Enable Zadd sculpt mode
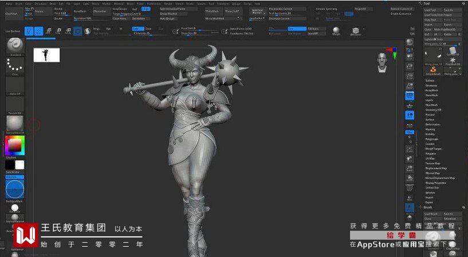The width and height of the screenshot is (468, 257). point(138,29)
